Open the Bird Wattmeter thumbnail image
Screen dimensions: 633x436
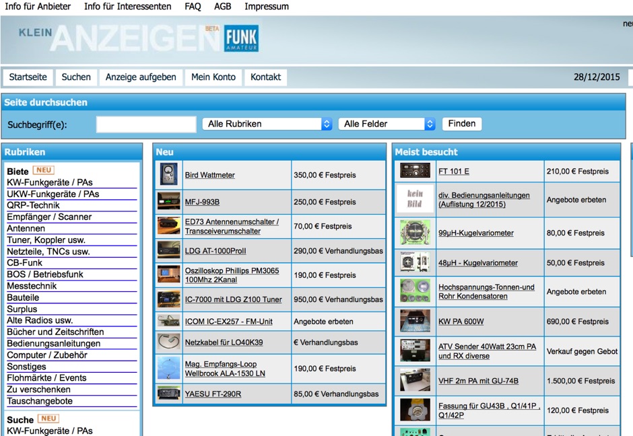(x=169, y=174)
